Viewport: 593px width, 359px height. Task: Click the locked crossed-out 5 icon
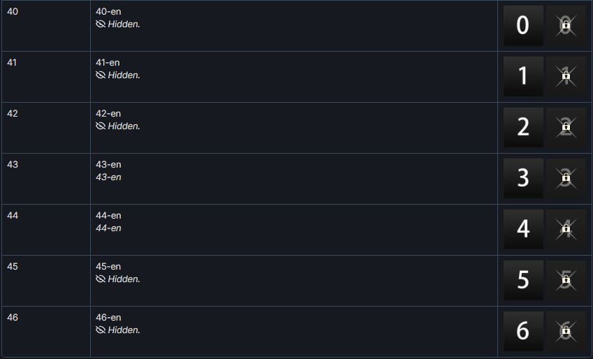(x=566, y=280)
